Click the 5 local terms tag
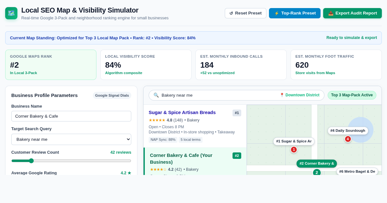This screenshot has width=387, height=203. click(x=191, y=140)
